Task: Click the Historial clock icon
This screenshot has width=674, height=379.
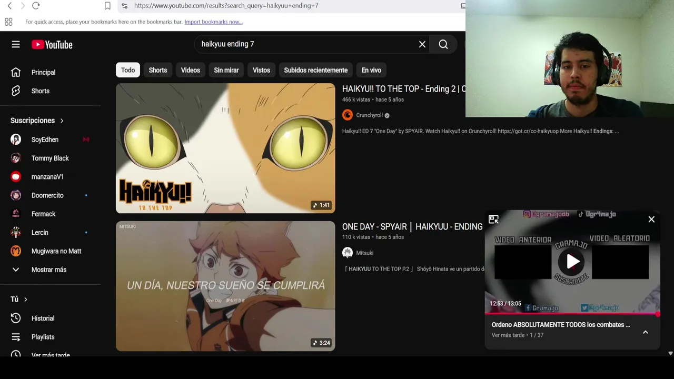Action: pyautogui.click(x=16, y=318)
